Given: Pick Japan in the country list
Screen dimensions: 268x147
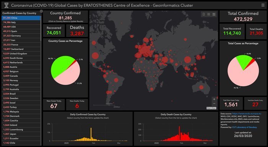Looking at the screenshot, I should coord(21,134).
